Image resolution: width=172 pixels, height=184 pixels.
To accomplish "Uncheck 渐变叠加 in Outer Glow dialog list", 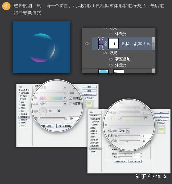I will (91, 143).
